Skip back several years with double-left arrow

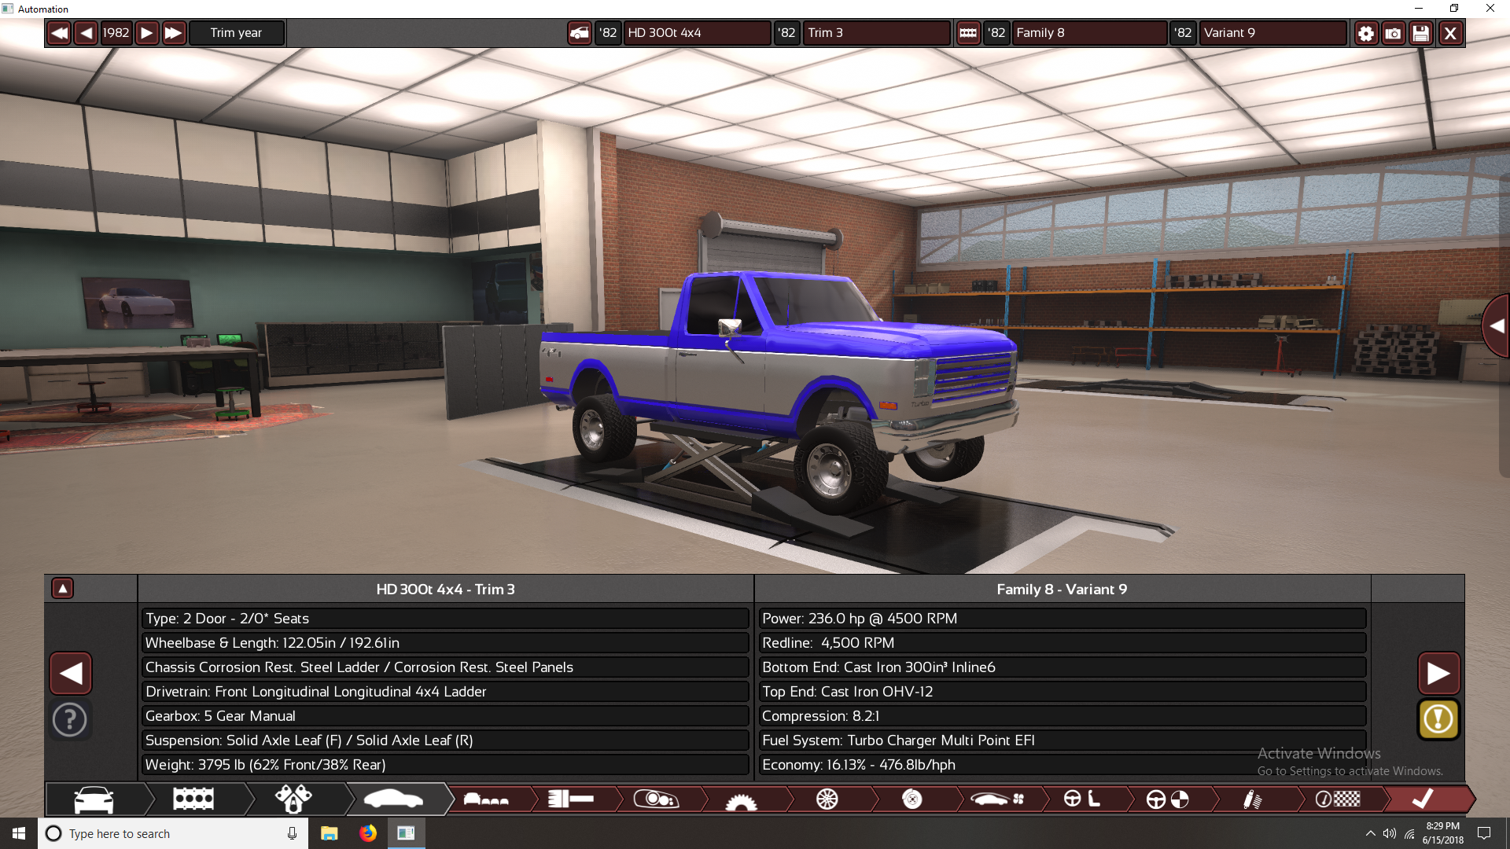[59, 33]
